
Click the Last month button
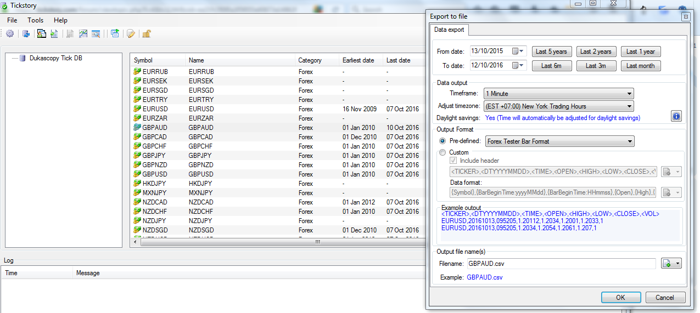(641, 66)
